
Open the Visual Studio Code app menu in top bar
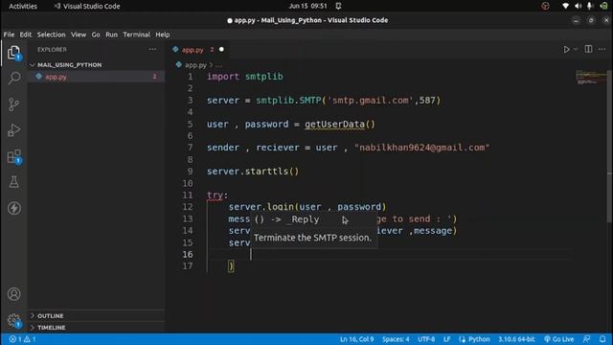click(x=87, y=7)
